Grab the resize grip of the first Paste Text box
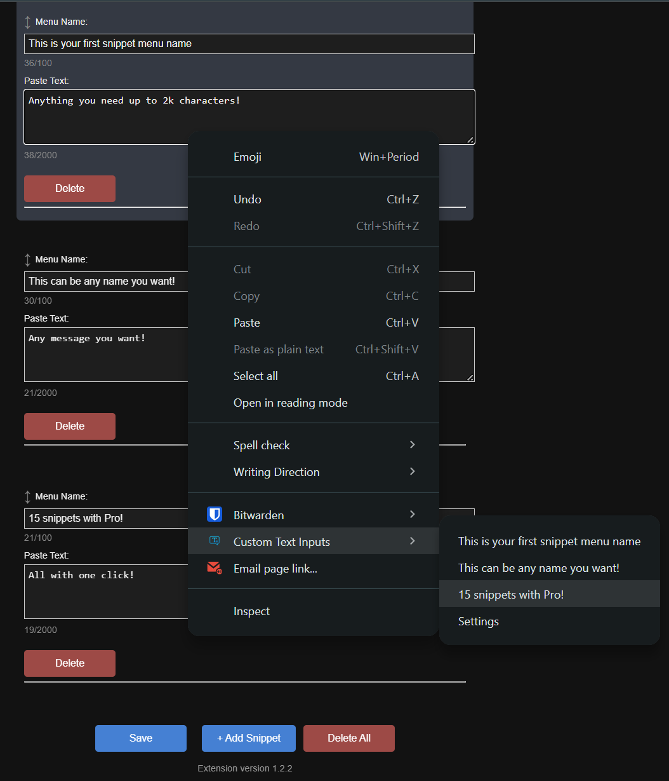 tap(470, 140)
